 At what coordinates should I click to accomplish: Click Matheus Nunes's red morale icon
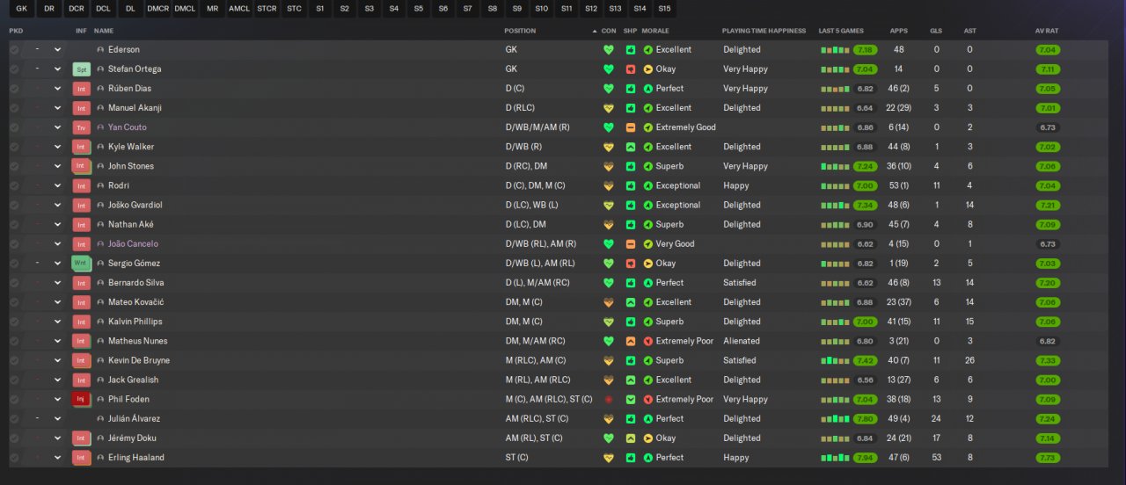click(x=648, y=341)
